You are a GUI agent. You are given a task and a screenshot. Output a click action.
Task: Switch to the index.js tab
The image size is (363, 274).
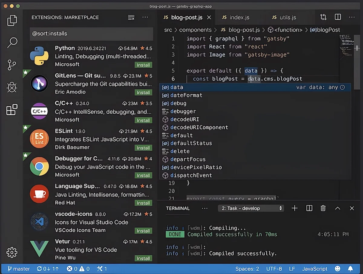(x=235, y=17)
